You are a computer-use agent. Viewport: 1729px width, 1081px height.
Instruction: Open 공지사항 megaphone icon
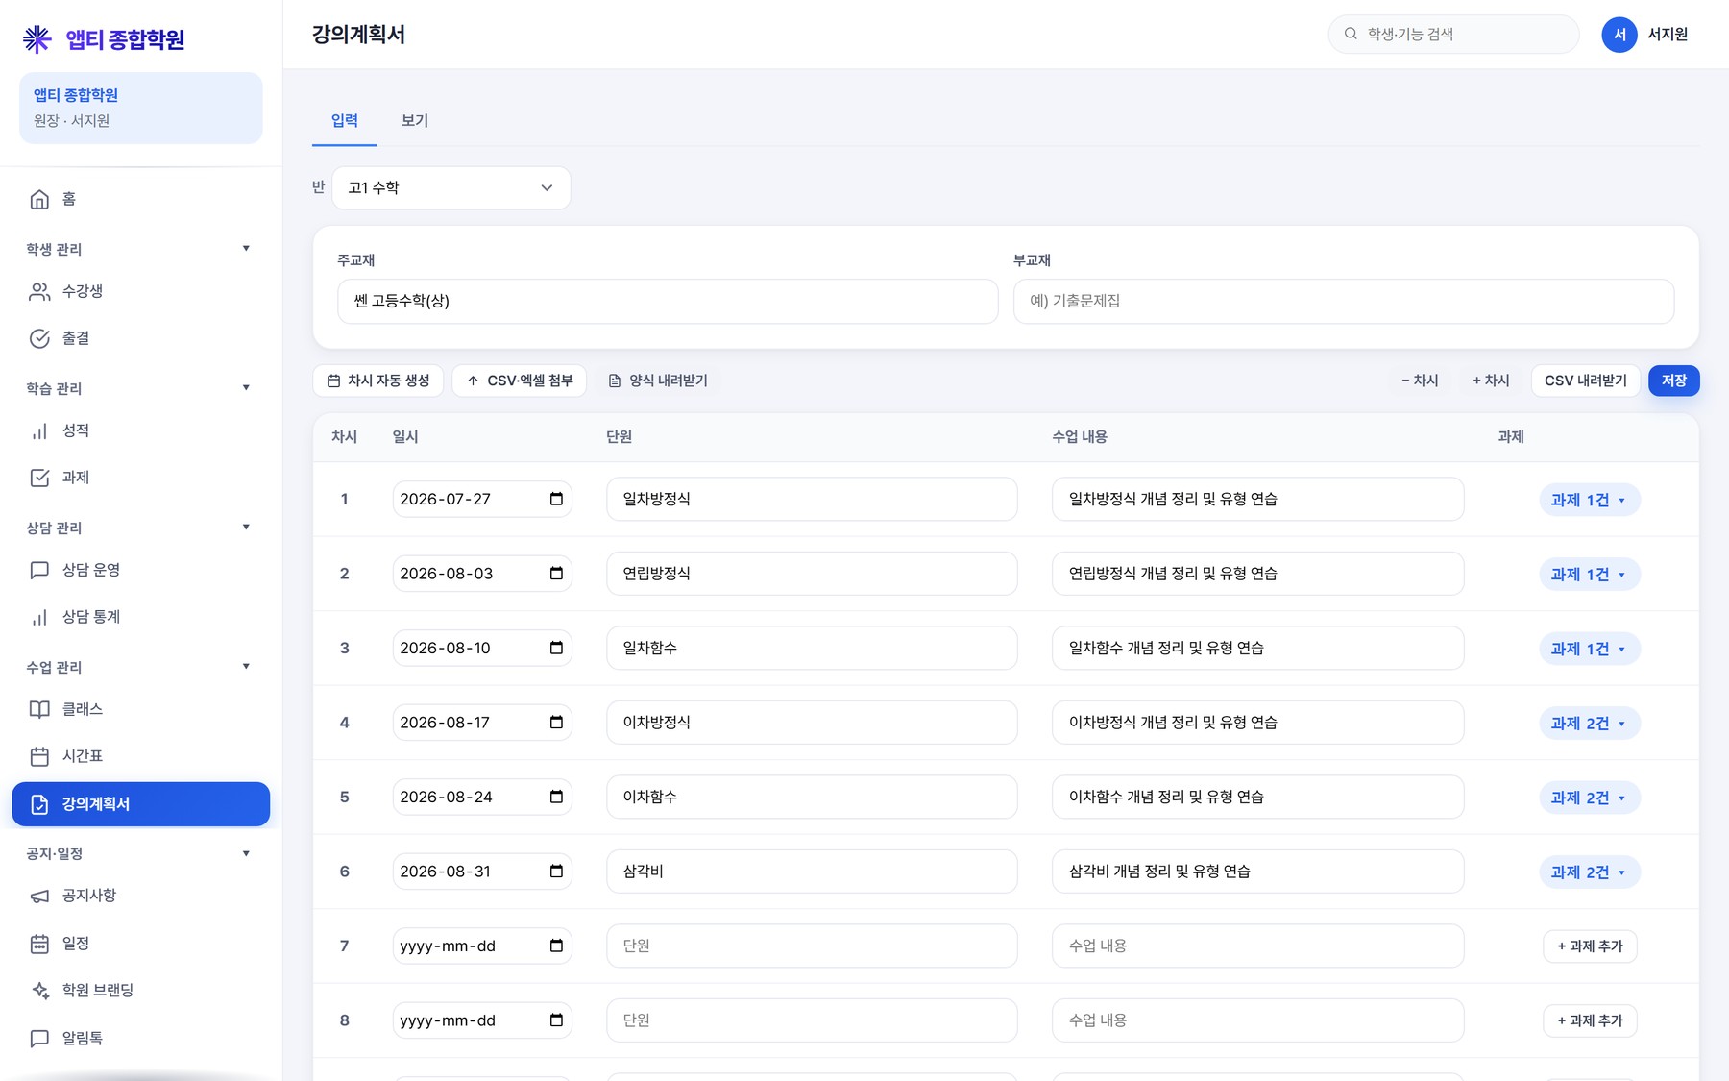pyautogui.click(x=39, y=896)
